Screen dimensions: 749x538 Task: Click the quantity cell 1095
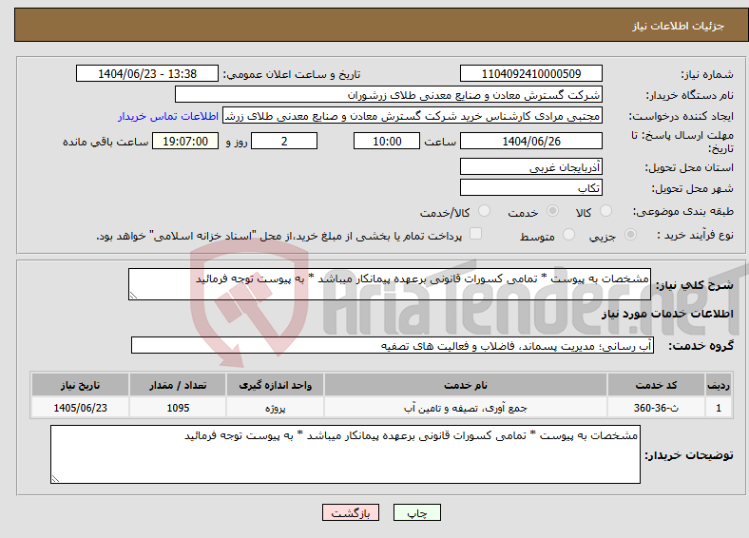tap(178, 408)
